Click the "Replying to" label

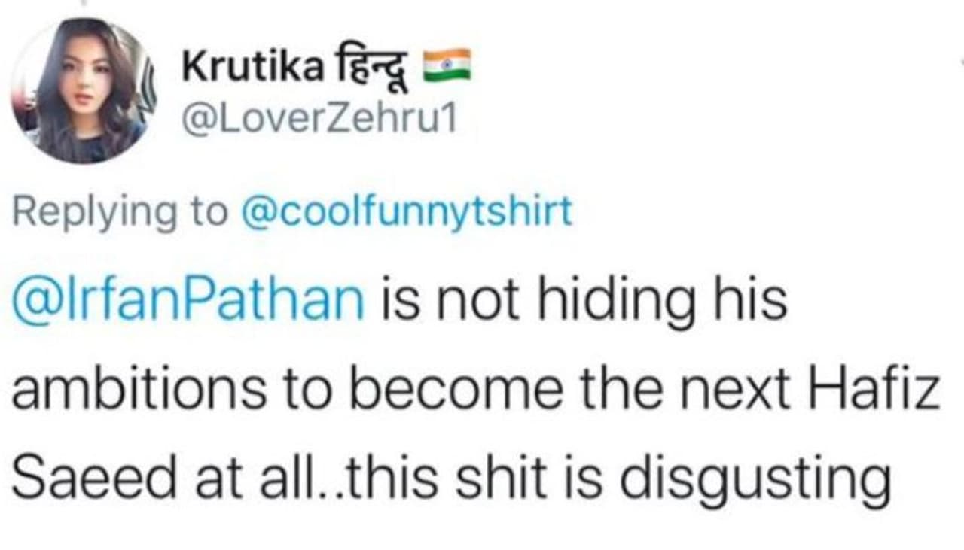[x=120, y=214]
